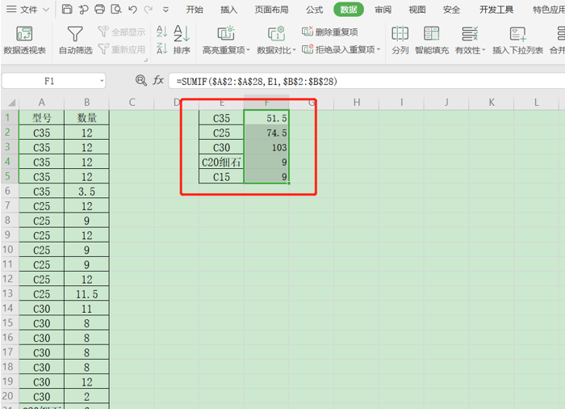Click the print preview icon
The width and height of the screenshot is (565, 409).
pyautogui.click(x=116, y=9)
